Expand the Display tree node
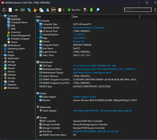Screen dimensions: 157x140 click(2, 55)
